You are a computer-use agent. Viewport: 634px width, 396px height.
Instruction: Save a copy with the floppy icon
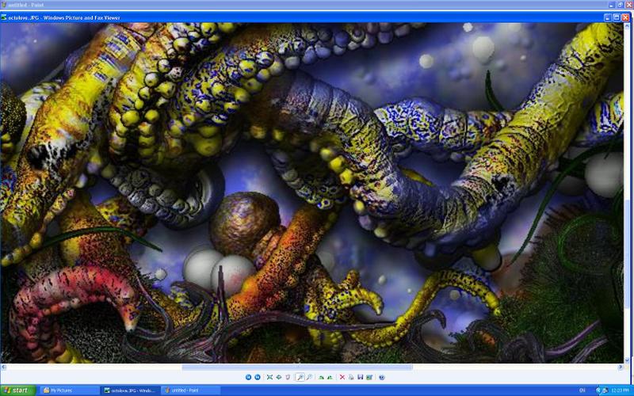360,377
